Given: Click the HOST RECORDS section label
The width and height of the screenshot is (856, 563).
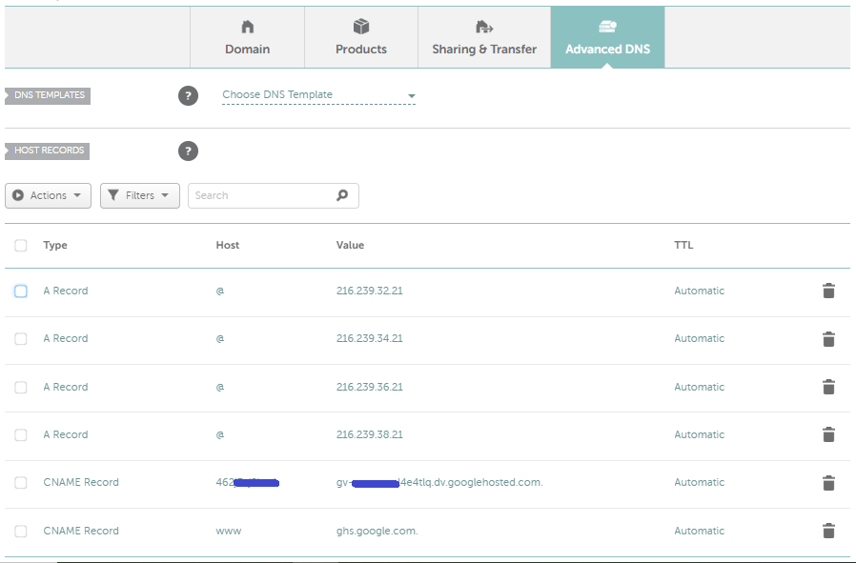Looking at the screenshot, I should point(48,151).
